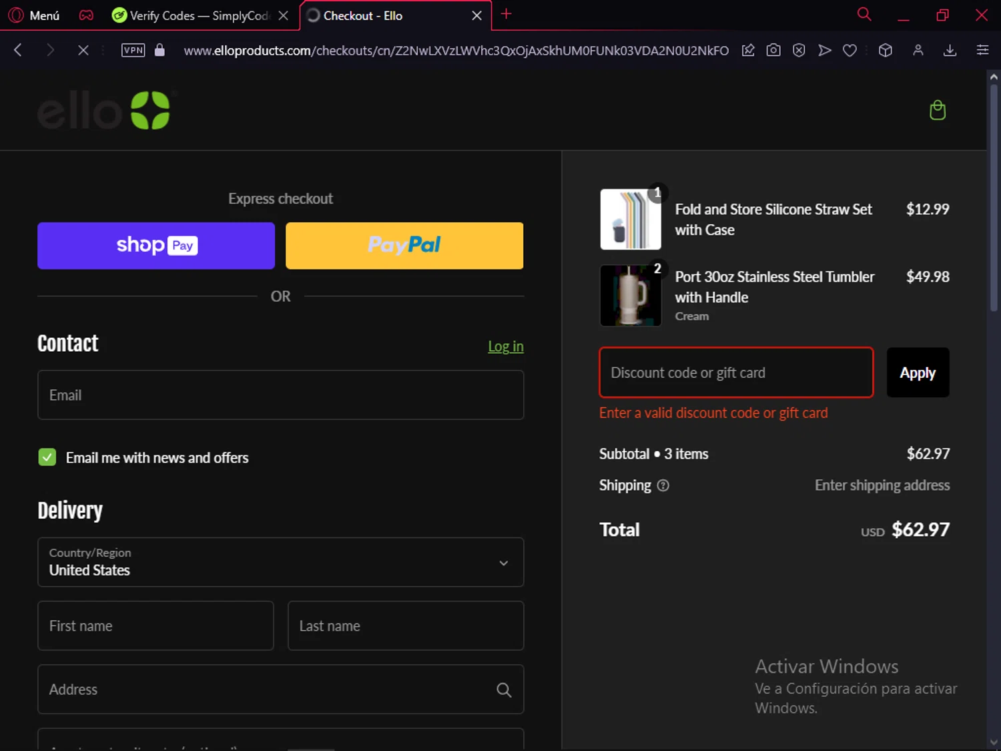Click the site security padlock icon
This screenshot has height=751, width=1001.
[159, 50]
